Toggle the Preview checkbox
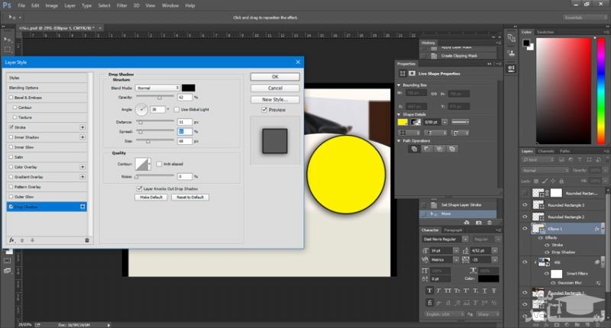Screen dimensions: 611x328 pyautogui.click(x=264, y=110)
